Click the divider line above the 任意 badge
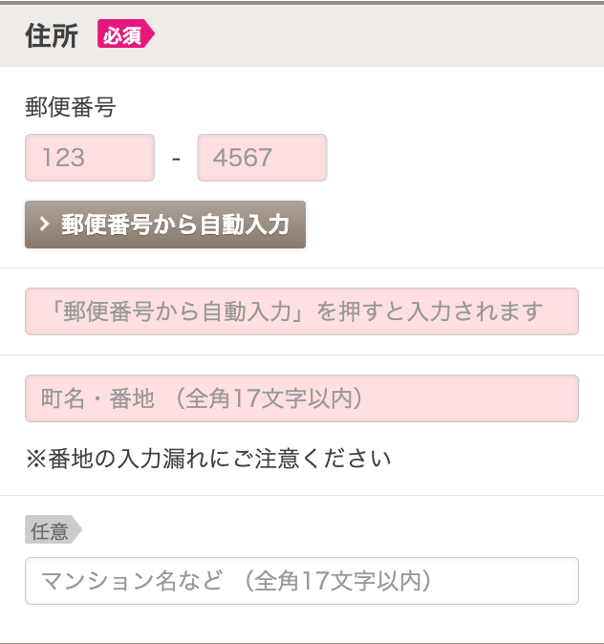 click(x=302, y=495)
